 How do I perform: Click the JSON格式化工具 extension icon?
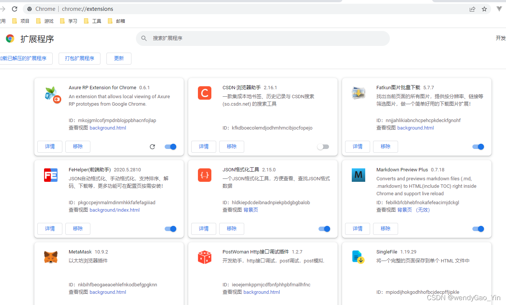point(205,175)
